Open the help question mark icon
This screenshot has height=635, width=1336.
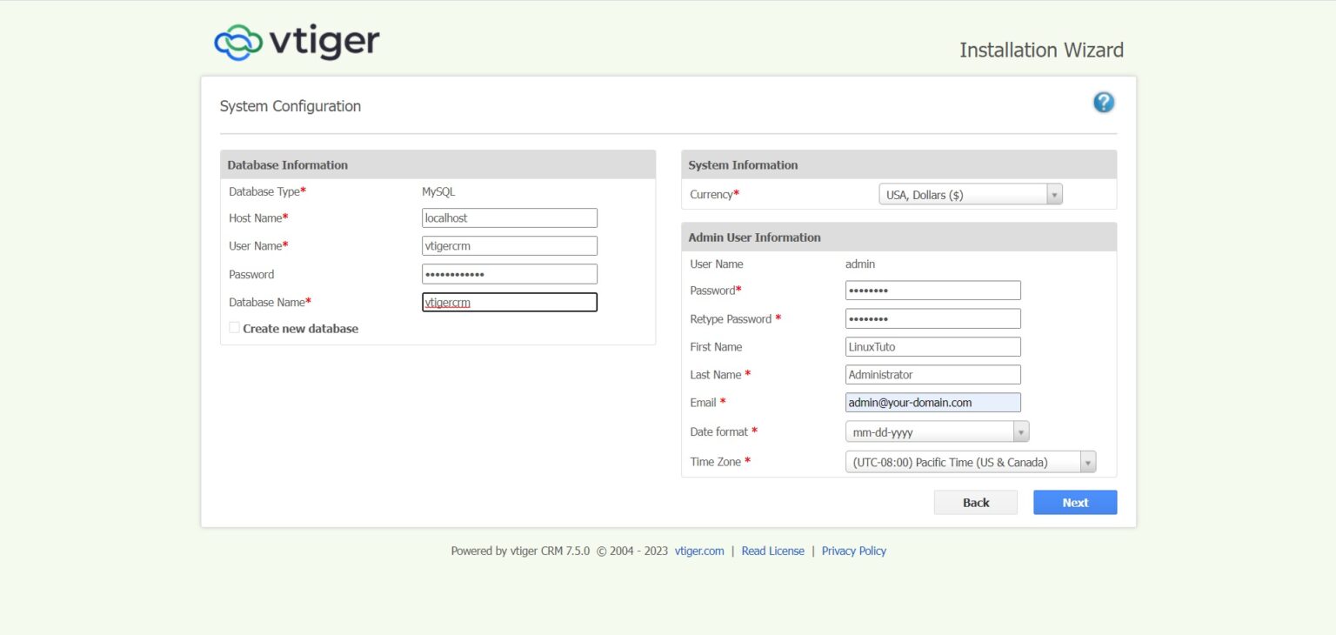point(1104,103)
